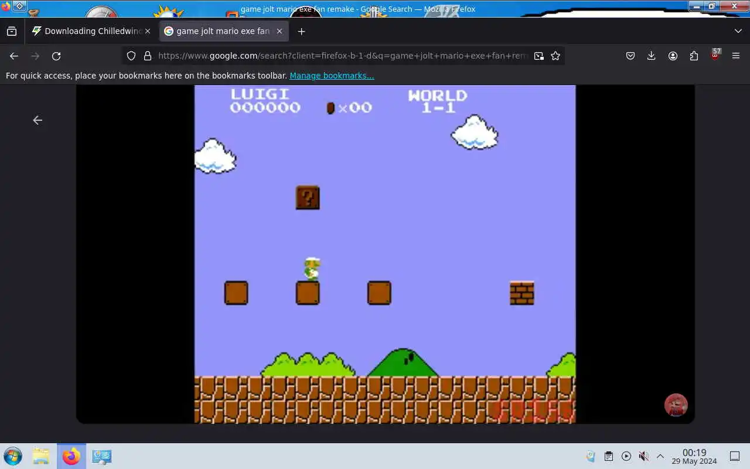Screen dimensions: 750x469
Task: Expand the list all tabs chevron
Action: click(x=738, y=31)
